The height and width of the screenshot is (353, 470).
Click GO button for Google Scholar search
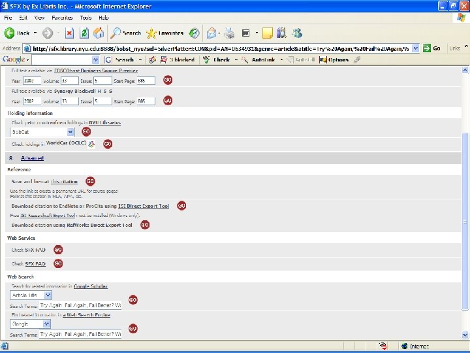[133, 299]
